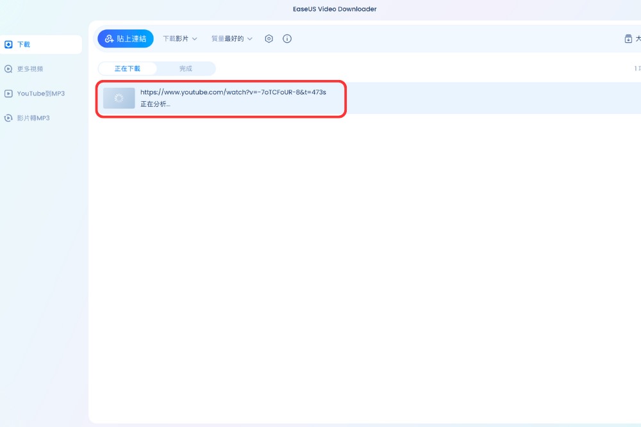Expand the 質量最好的 quality dropdown

pyautogui.click(x=232, y=39)
